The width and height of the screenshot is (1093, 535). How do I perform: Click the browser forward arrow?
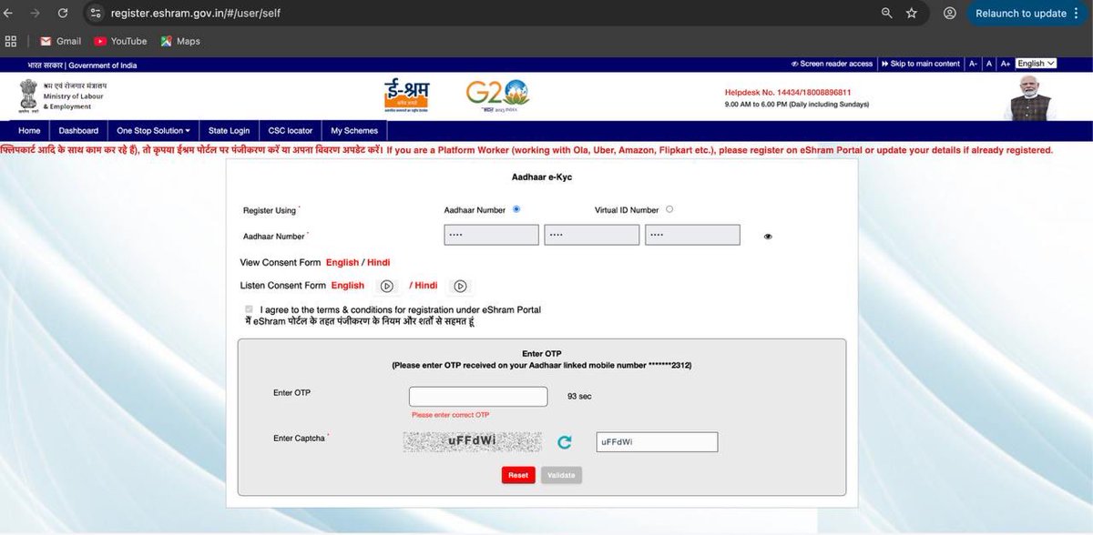[x=35, y=14]
